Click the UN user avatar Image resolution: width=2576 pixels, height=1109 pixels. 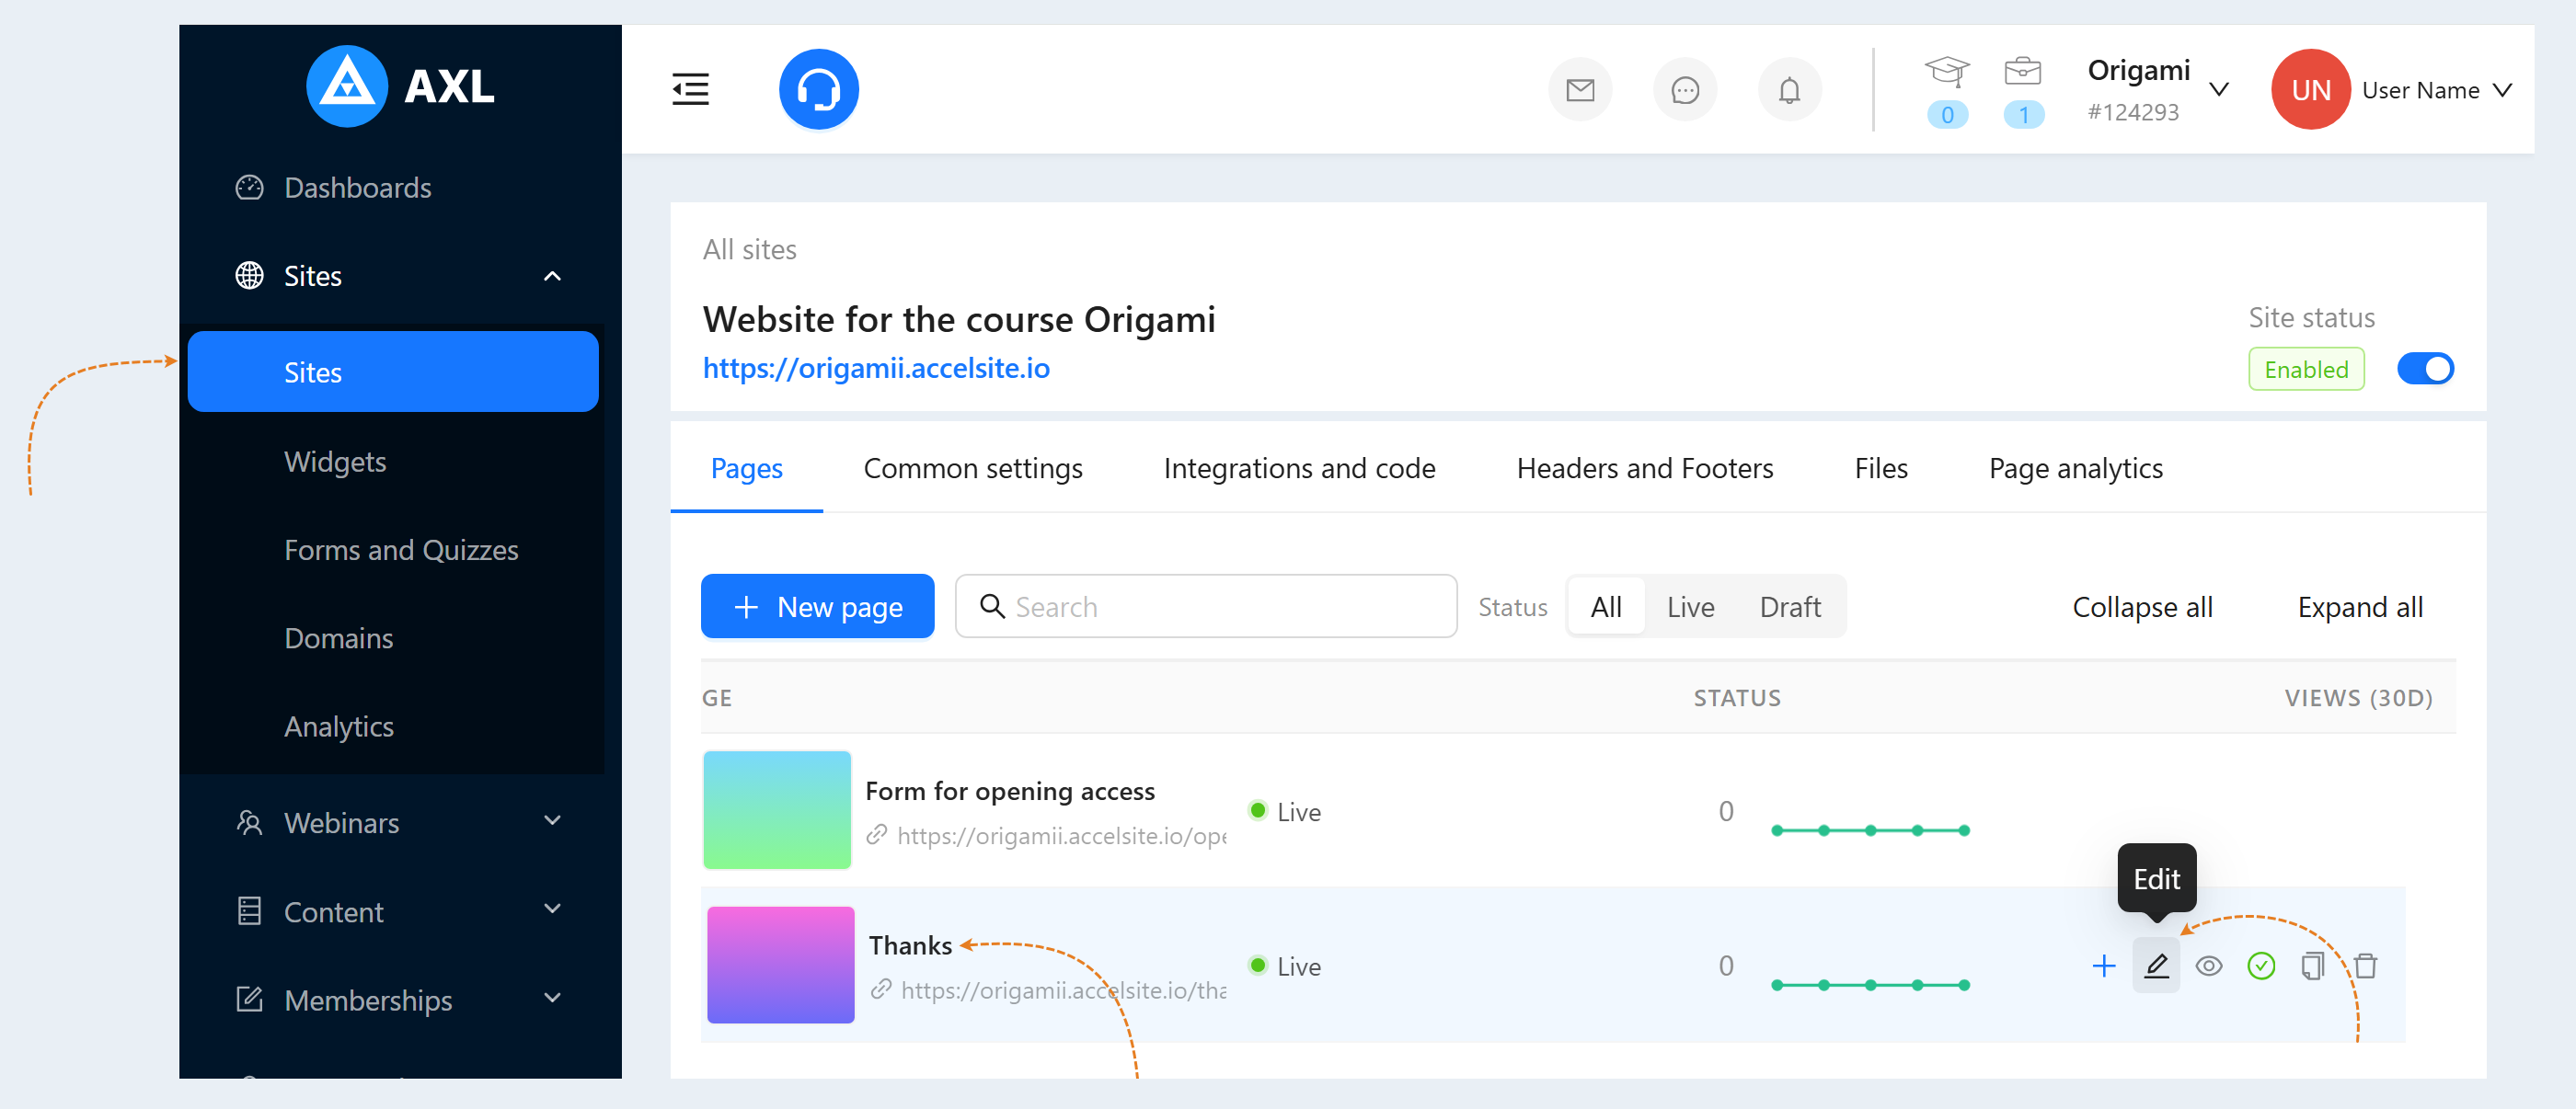[2310, 89]
